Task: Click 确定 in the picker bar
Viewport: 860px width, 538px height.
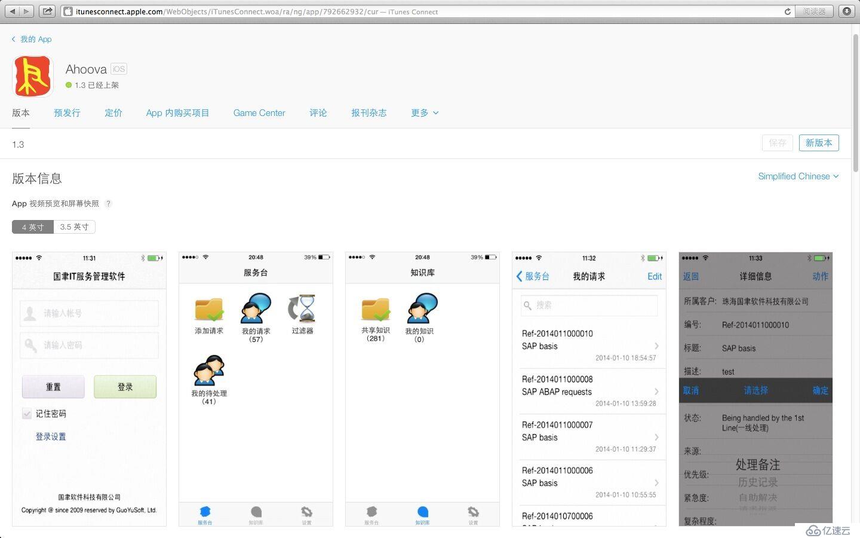Action: pos(820,390)
